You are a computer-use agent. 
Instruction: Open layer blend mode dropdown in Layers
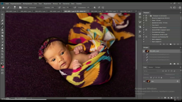(x=154, y=74)
